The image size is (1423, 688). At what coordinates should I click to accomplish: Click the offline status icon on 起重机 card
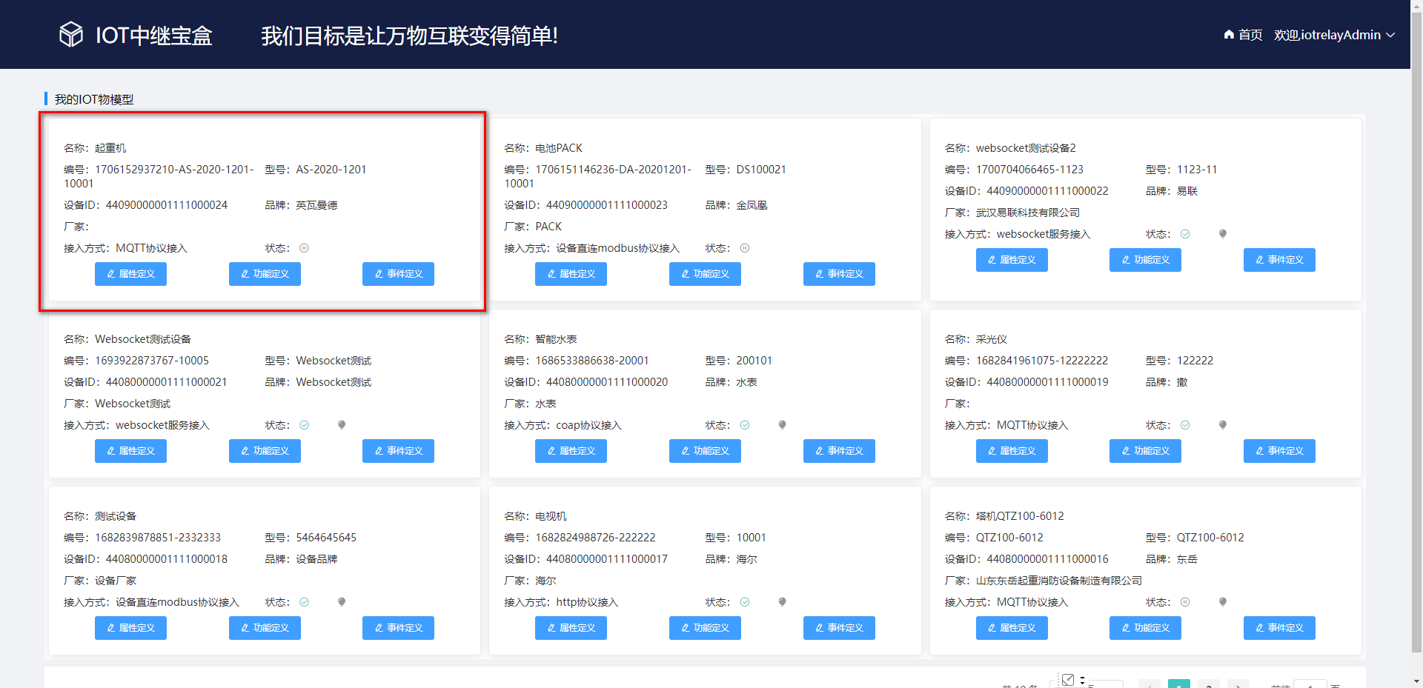(304, 248)
